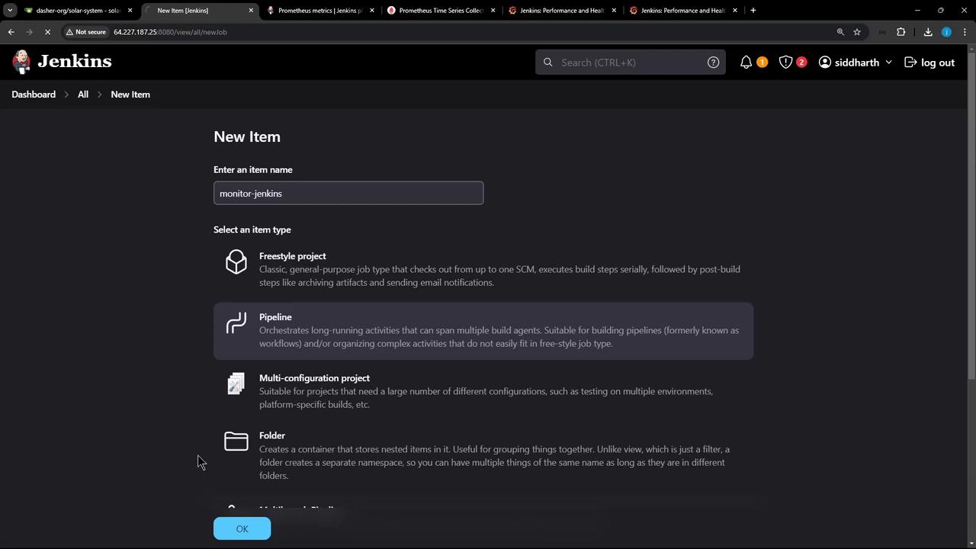
Task: Open the browser three-dot menu
Action: [x=965, y=32]
